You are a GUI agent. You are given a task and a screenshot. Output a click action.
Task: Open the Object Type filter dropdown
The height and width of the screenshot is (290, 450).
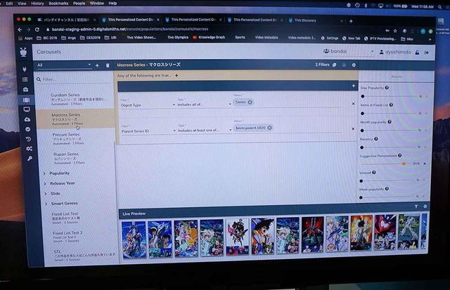pyautogui.click(x=148, y=105)
